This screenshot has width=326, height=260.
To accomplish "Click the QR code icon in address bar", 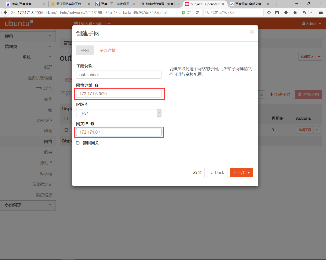I will (x=189, y=12).
